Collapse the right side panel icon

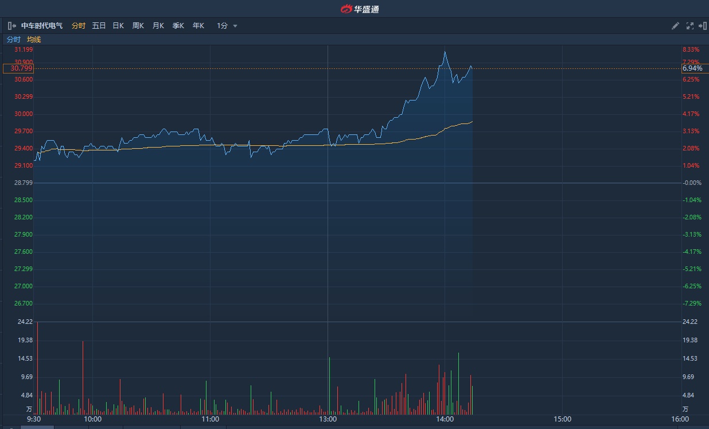[x=702, y=26]
